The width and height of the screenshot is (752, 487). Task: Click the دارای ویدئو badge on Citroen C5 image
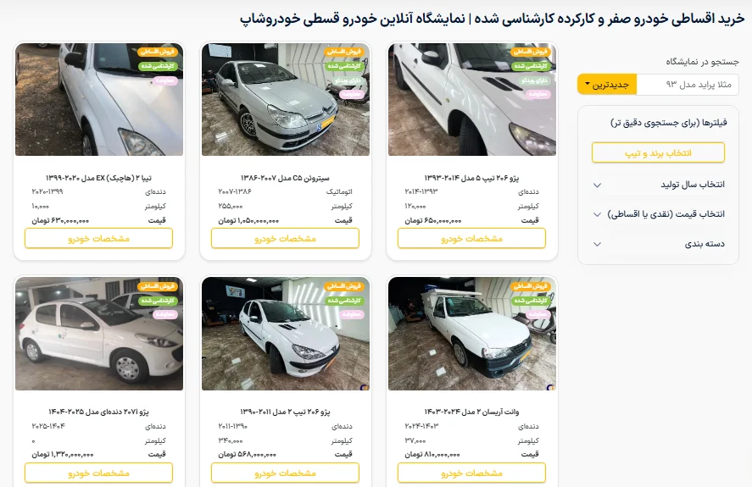point(348,80)
